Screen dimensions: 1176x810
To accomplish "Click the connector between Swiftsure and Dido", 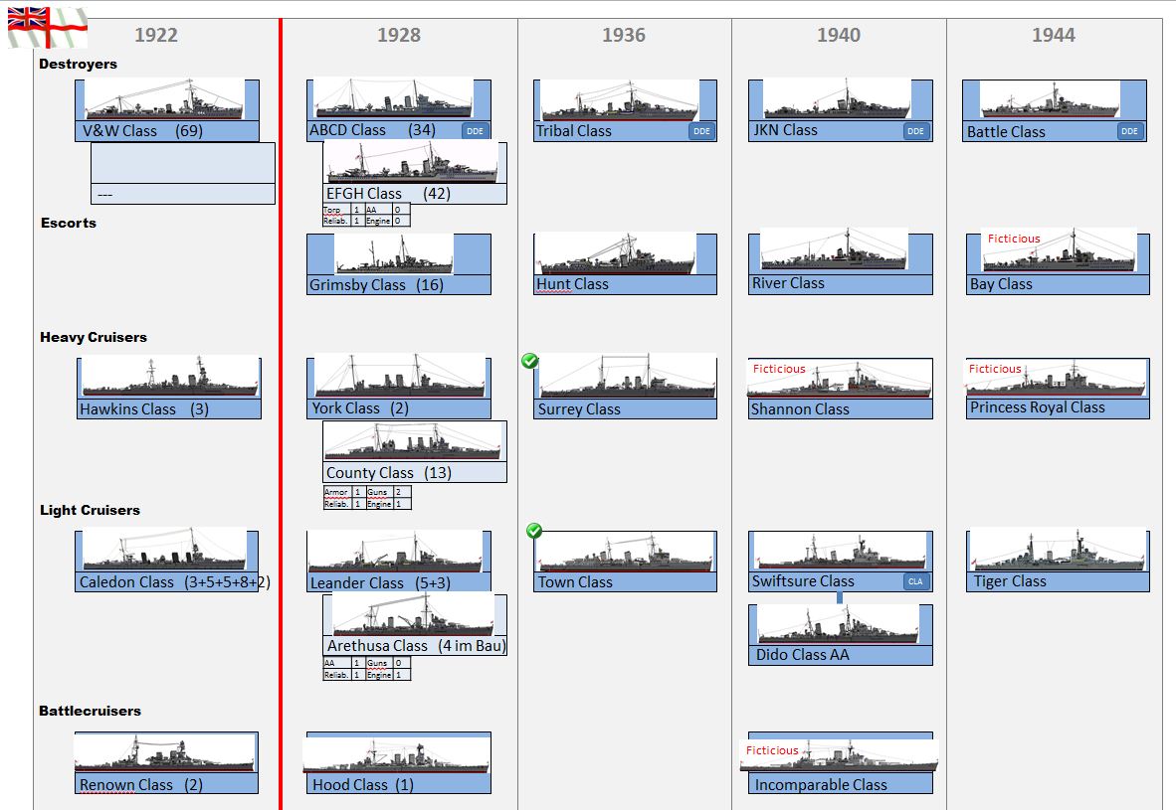I will (x=840, y=597).
